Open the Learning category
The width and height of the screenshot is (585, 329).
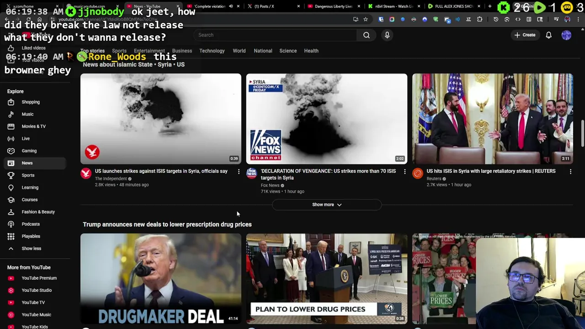[30, 187]
